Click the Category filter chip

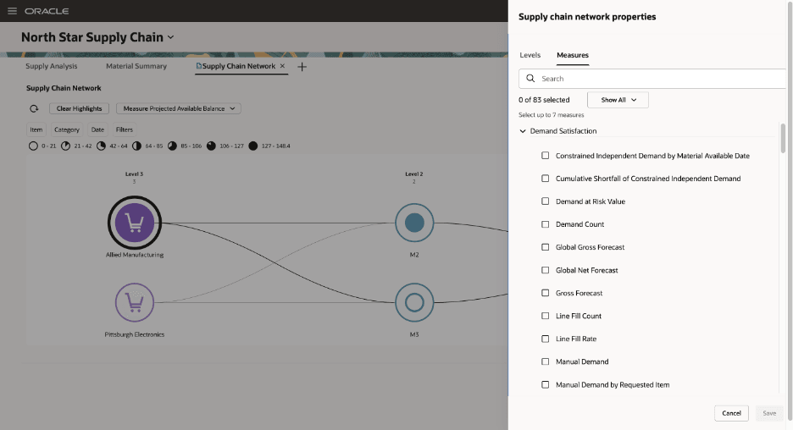(67, 130)
